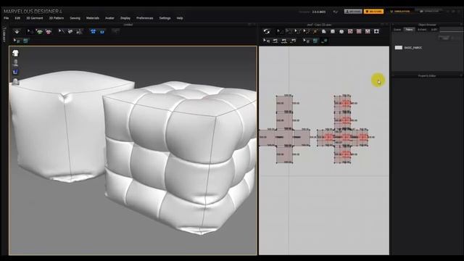Switch to the Scene tab in Object Browser
Screen dimensions: 464x261
click(x=397, y=30)
